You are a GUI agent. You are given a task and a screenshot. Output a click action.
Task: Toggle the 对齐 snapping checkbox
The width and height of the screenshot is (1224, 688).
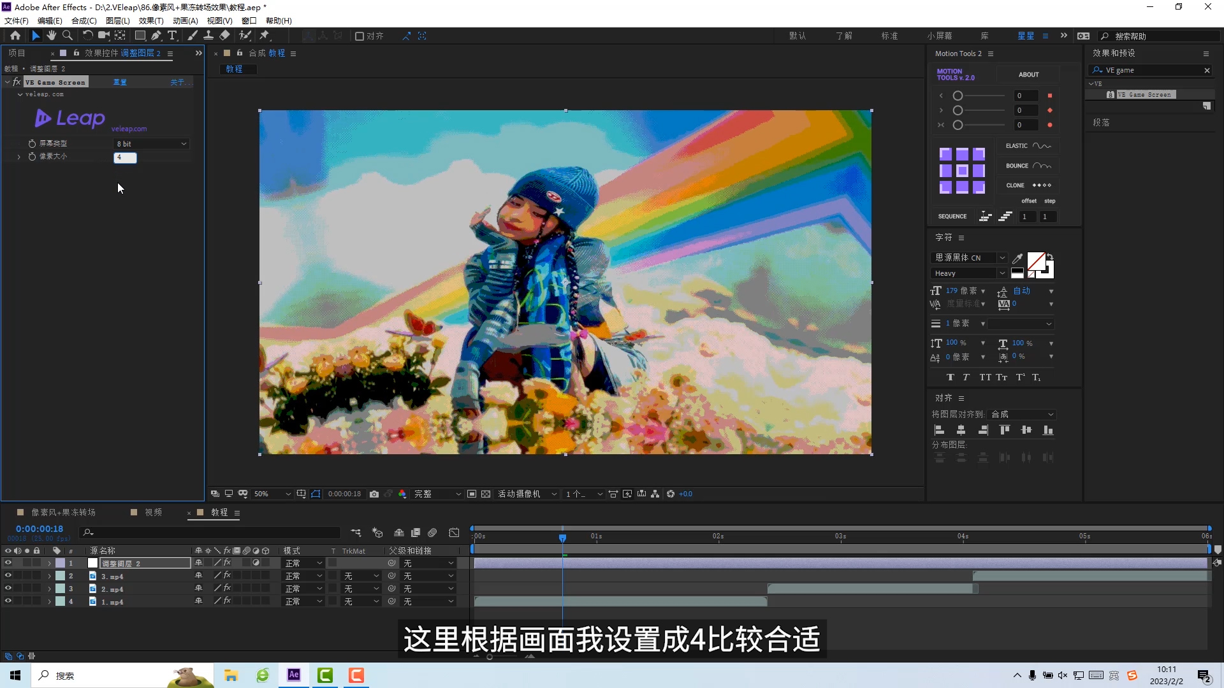click(360, 36)
